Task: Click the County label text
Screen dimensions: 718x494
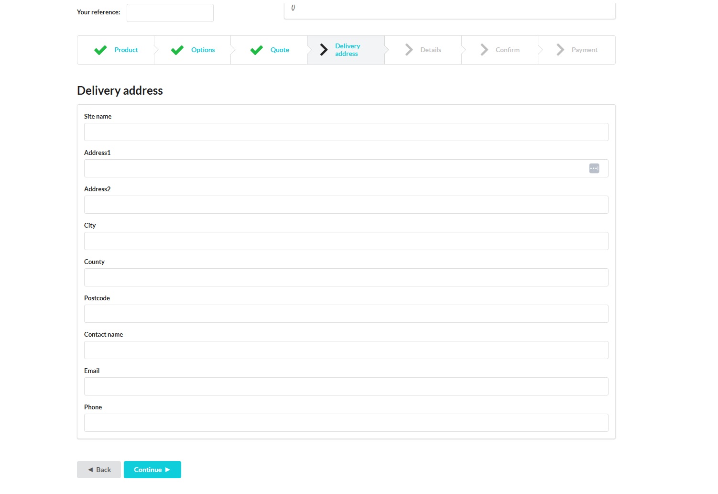Action: pos(94,262)
